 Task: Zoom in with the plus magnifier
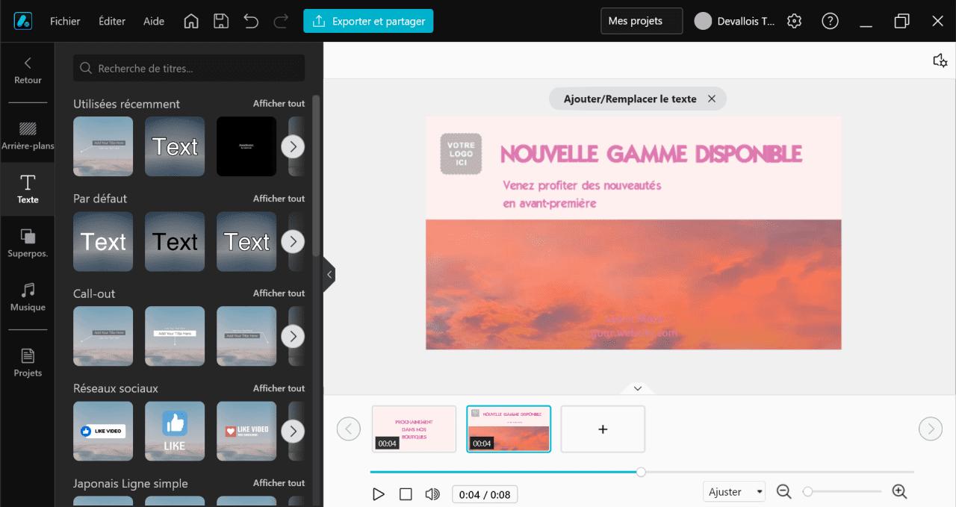coord(899,491)
